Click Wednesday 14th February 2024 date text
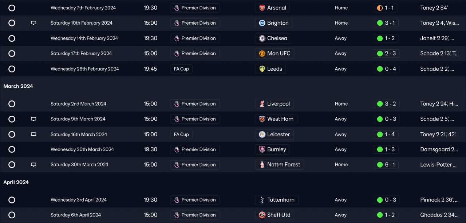The height and width of the screenshot is (223, 466). coord(84,38)
